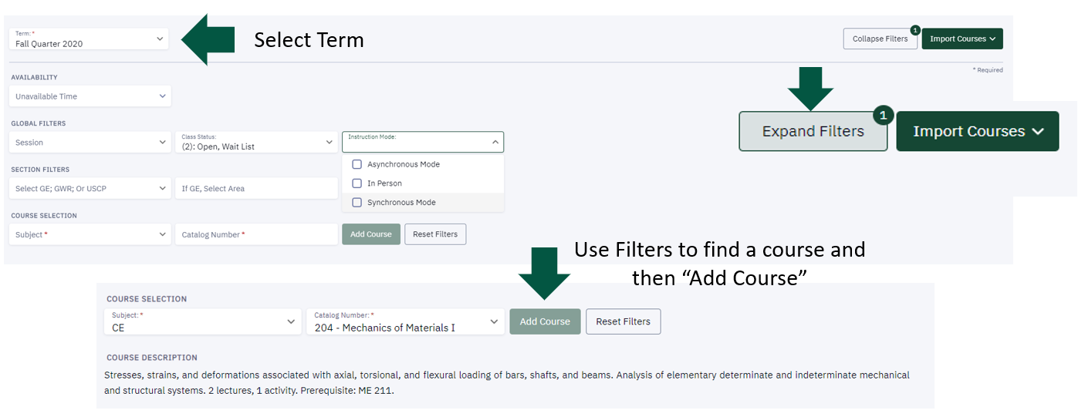Collapse the Instruction Mode dropdown

422,142
